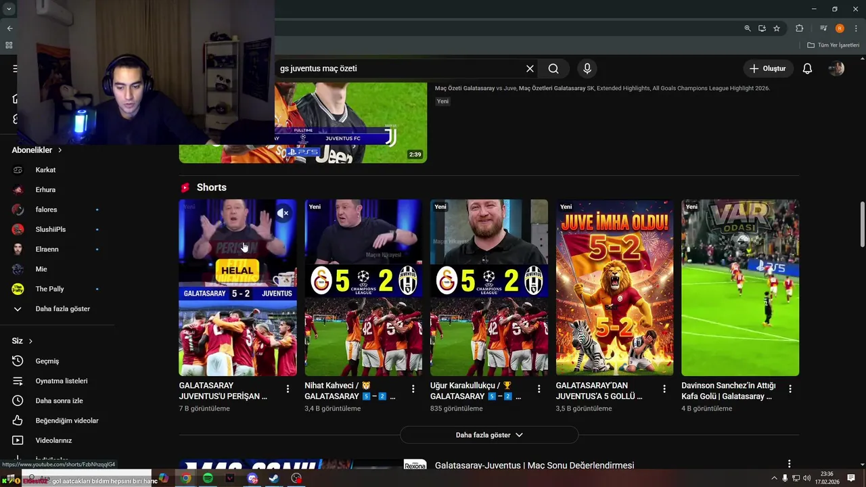Open Spotify from the taskbar
This screenshot has height=487, width=866.
(x=208, y=478)
